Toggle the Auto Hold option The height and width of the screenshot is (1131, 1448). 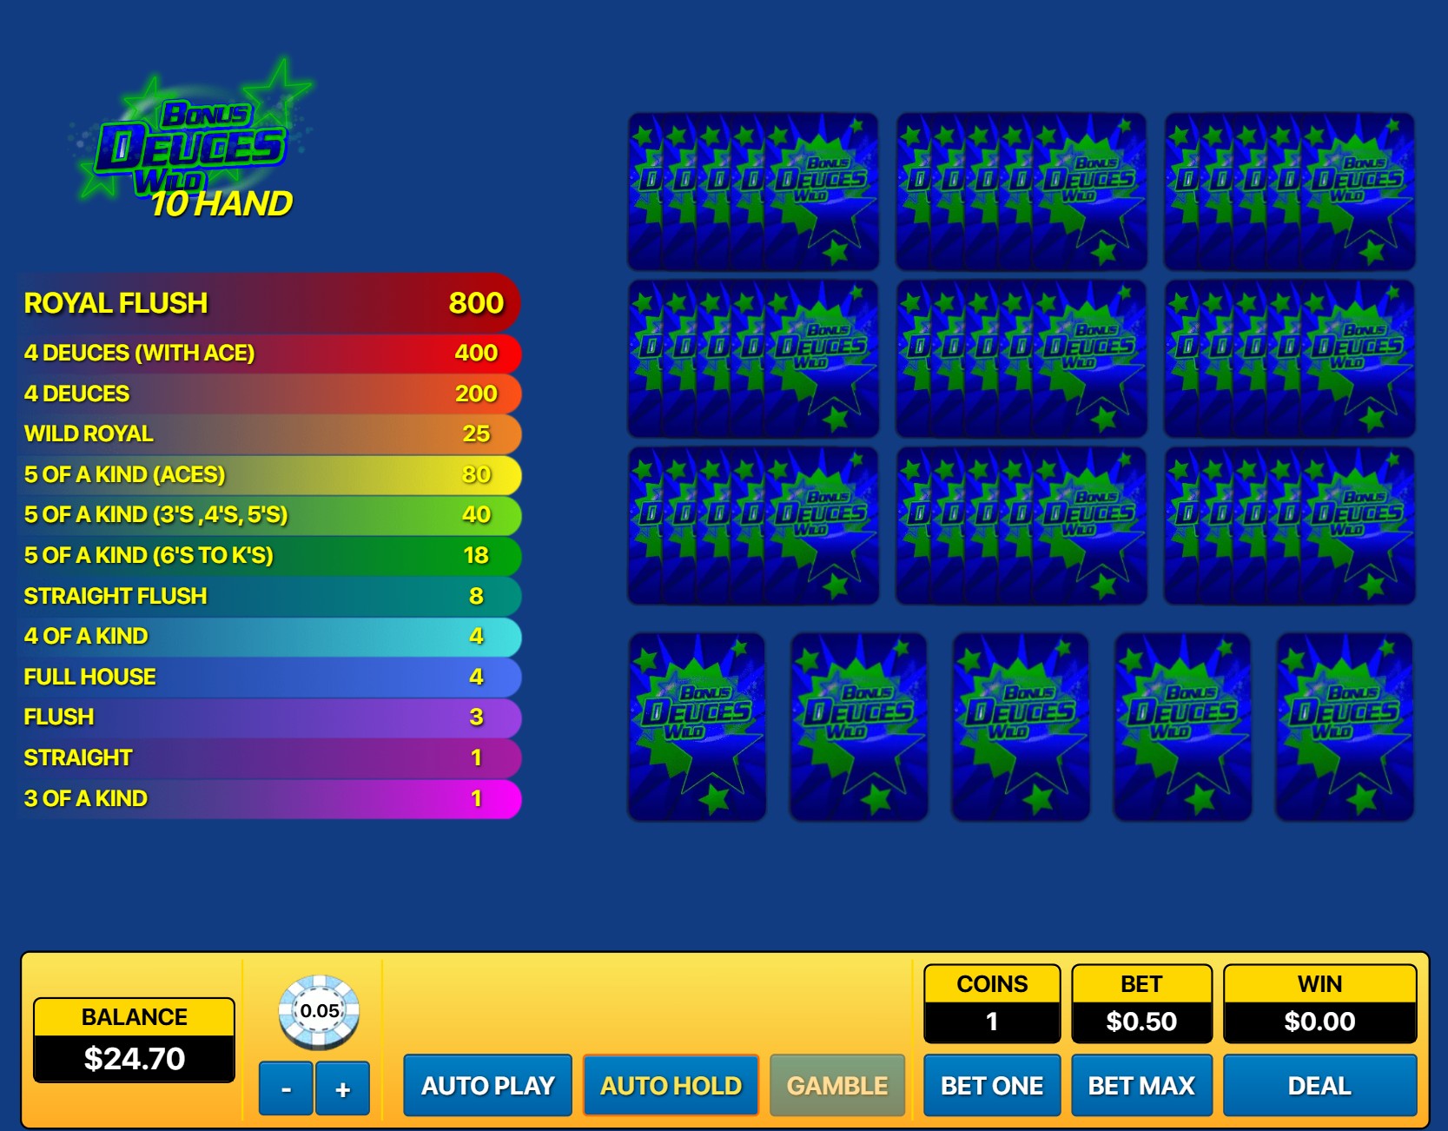click(x=671, y=1085)
